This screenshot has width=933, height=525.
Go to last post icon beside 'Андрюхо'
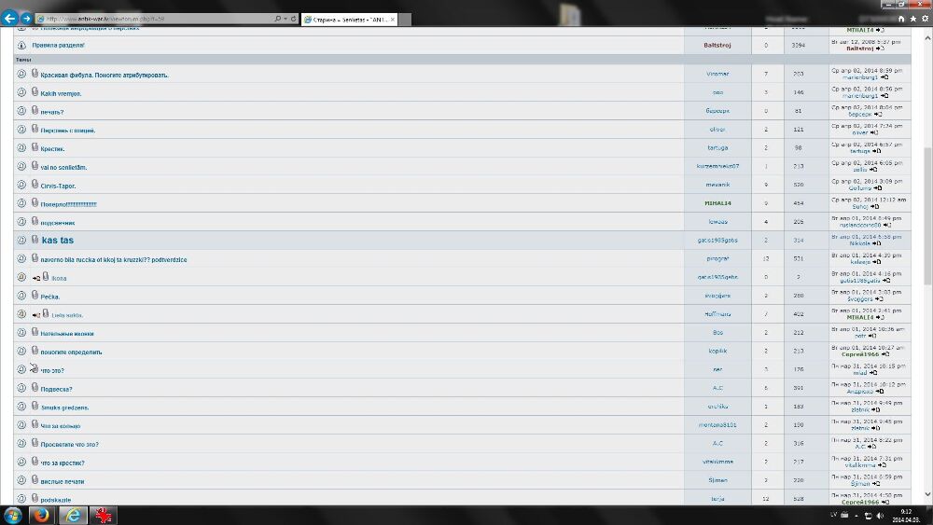[880, 392]
